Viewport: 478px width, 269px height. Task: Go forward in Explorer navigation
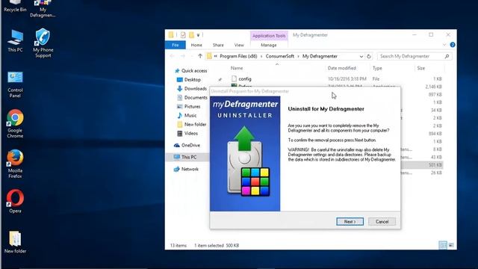182,56
